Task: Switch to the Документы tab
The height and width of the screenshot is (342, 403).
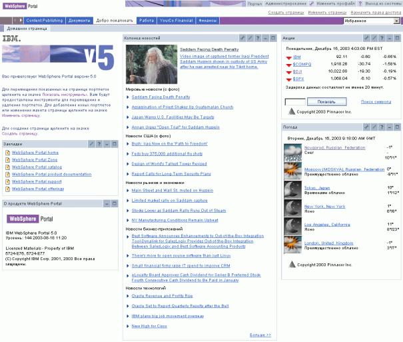Action: click(79, 20)
